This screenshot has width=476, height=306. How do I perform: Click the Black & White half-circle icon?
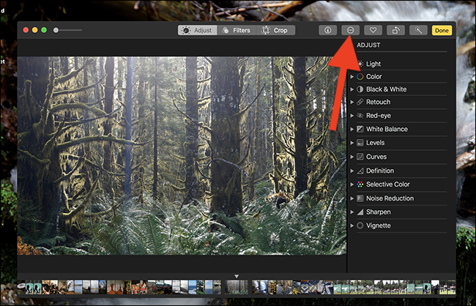pos(360,89)
